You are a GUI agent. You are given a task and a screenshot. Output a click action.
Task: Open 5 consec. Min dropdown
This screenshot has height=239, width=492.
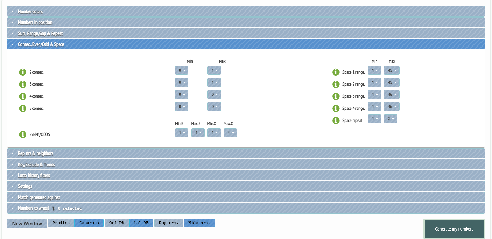[x=182, y=107]
